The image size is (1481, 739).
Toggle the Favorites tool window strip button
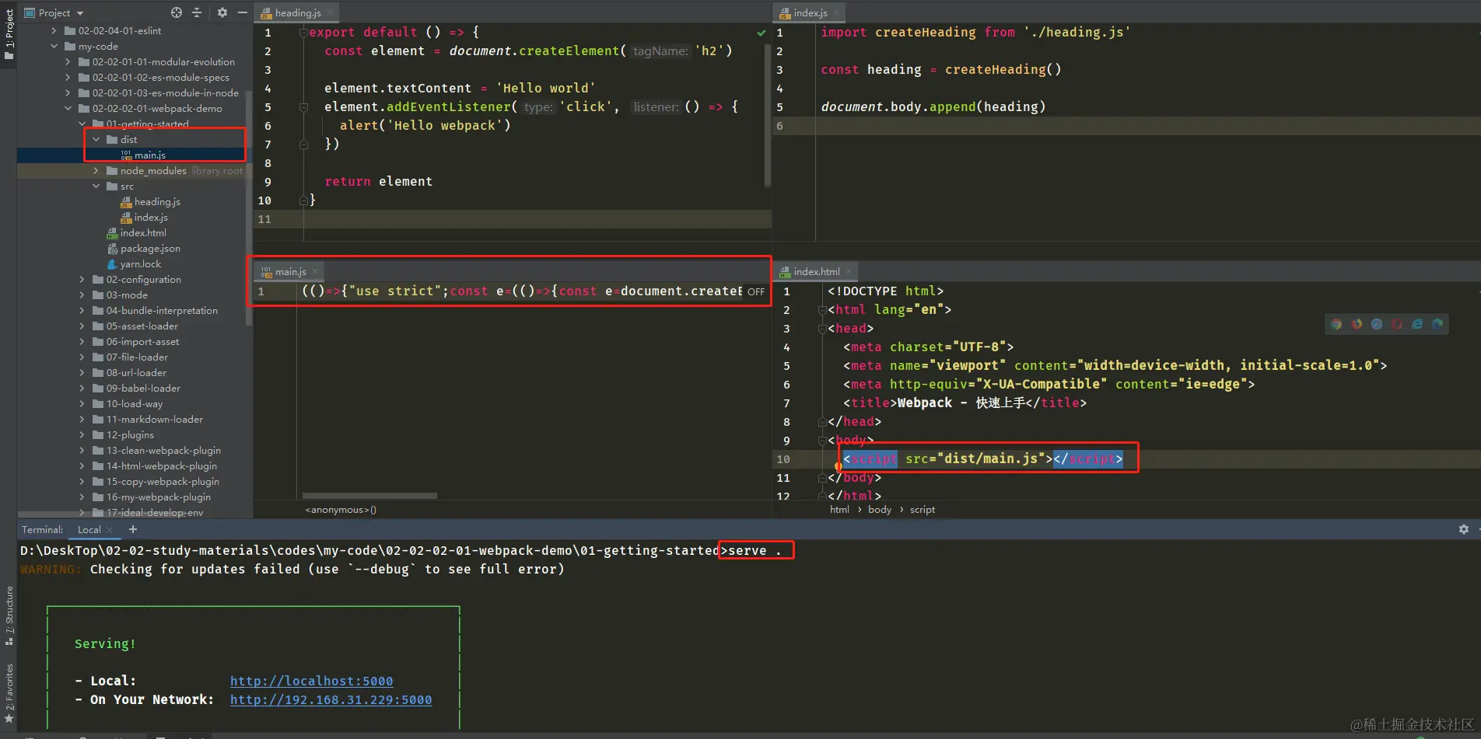click(x=9, y=693)
